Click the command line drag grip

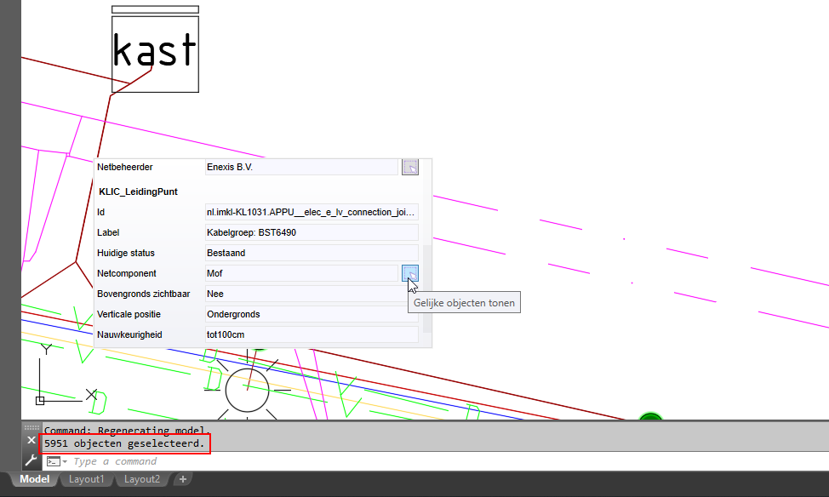pos(31,427)
